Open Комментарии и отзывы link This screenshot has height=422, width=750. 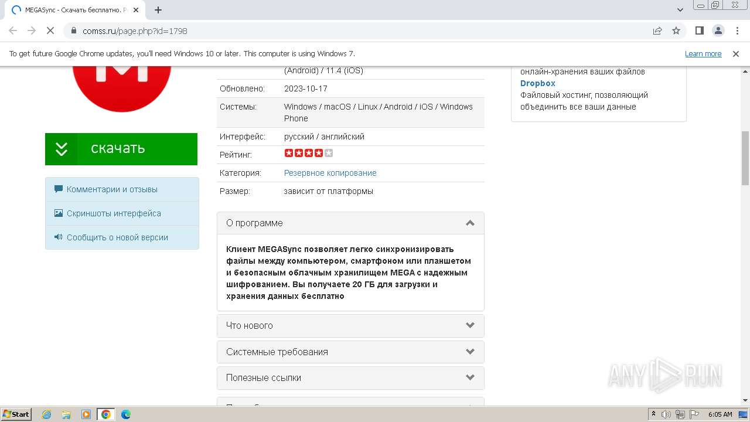point(112,189)
